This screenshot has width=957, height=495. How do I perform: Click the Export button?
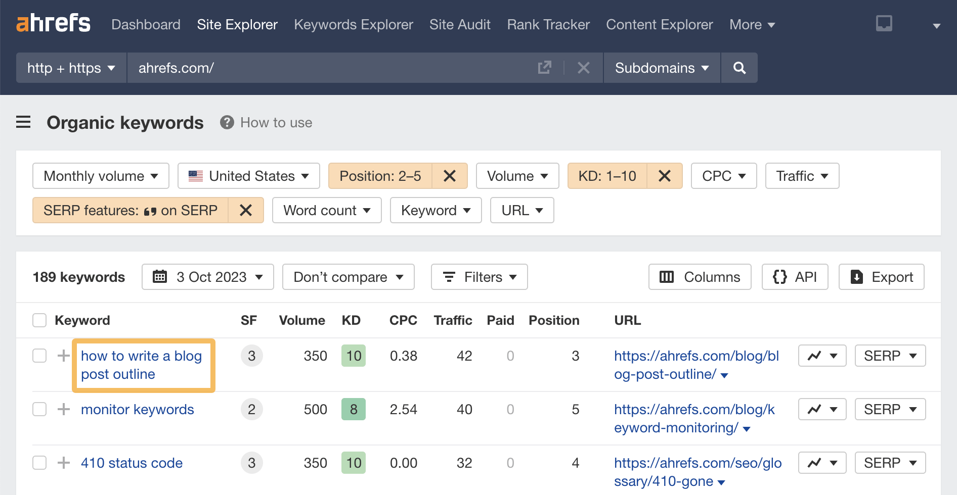pyautogui.click(x=881, y=277)
